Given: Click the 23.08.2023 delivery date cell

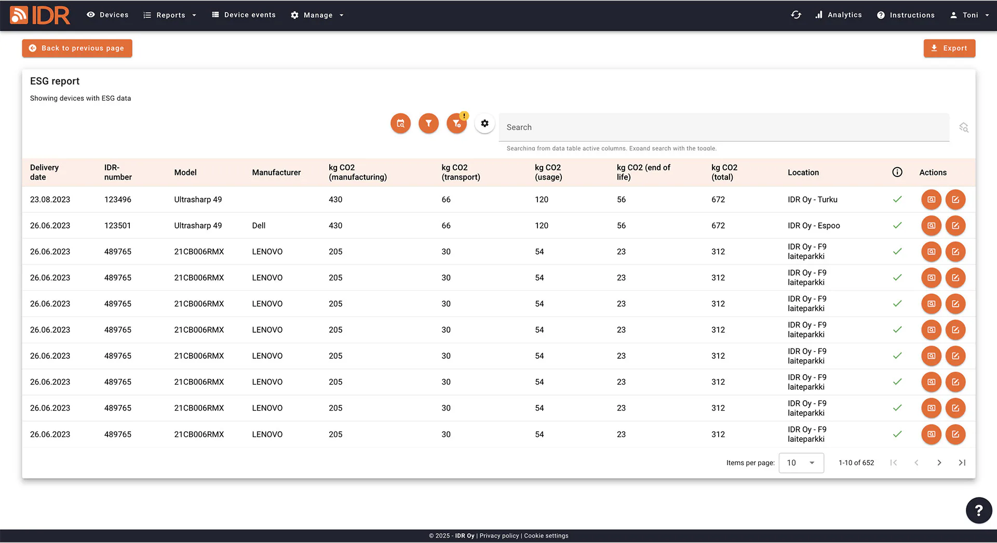Looking at the screenshot, I should 50,199.
